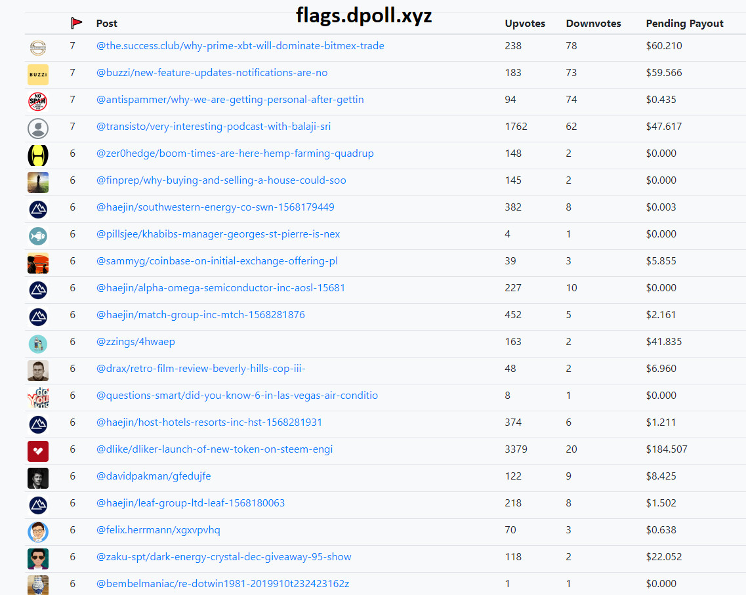Click the drax portrait avatar
746x595 pixels.
(38, 371)
